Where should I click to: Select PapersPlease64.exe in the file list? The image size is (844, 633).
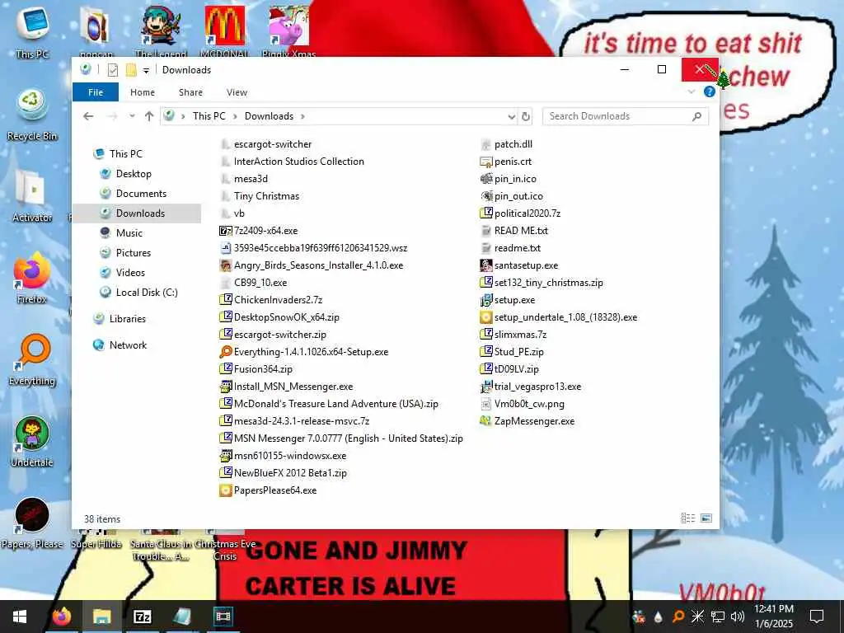[x=268, y=490]
